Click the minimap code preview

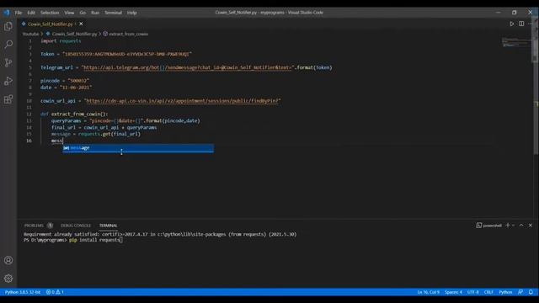tap(515, 42)
